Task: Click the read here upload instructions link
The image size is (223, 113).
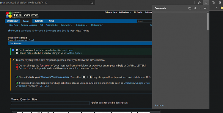Action: point(67,50)
